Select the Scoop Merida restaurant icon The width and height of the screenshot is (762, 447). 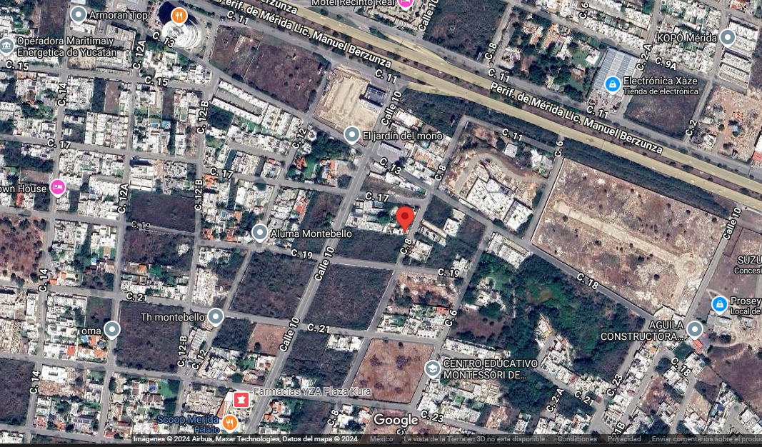(229, 423)
